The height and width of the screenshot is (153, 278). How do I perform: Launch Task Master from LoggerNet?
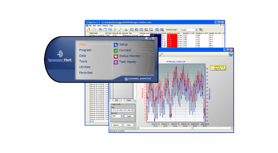click(128, 62)
